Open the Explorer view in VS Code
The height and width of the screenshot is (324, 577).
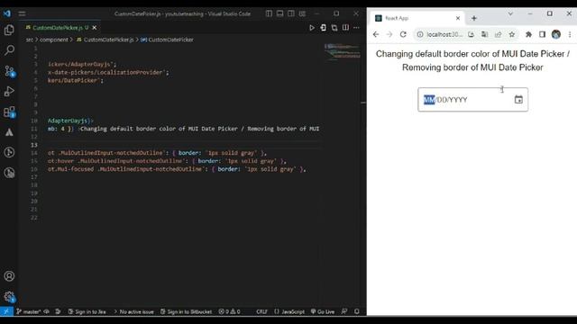coord(9,30)
